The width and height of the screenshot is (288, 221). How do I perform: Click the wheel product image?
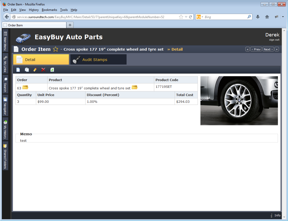(239, 101)
